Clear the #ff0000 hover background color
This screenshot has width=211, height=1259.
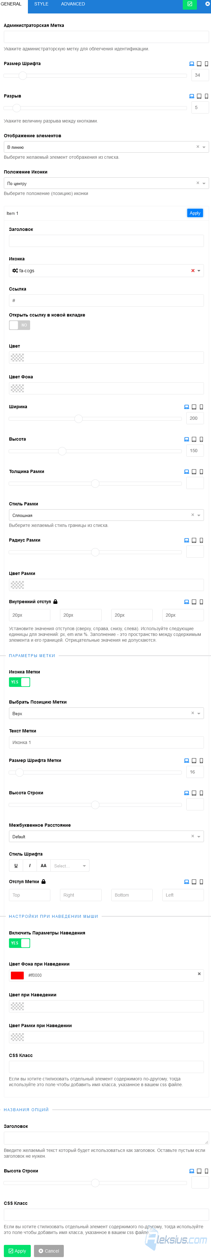199,974
